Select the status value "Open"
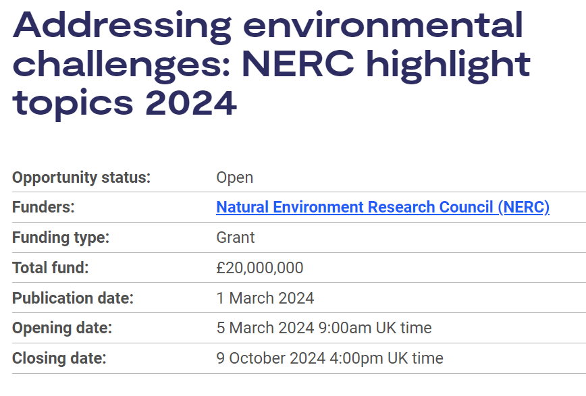586x396 pixels. click(234, 177)
